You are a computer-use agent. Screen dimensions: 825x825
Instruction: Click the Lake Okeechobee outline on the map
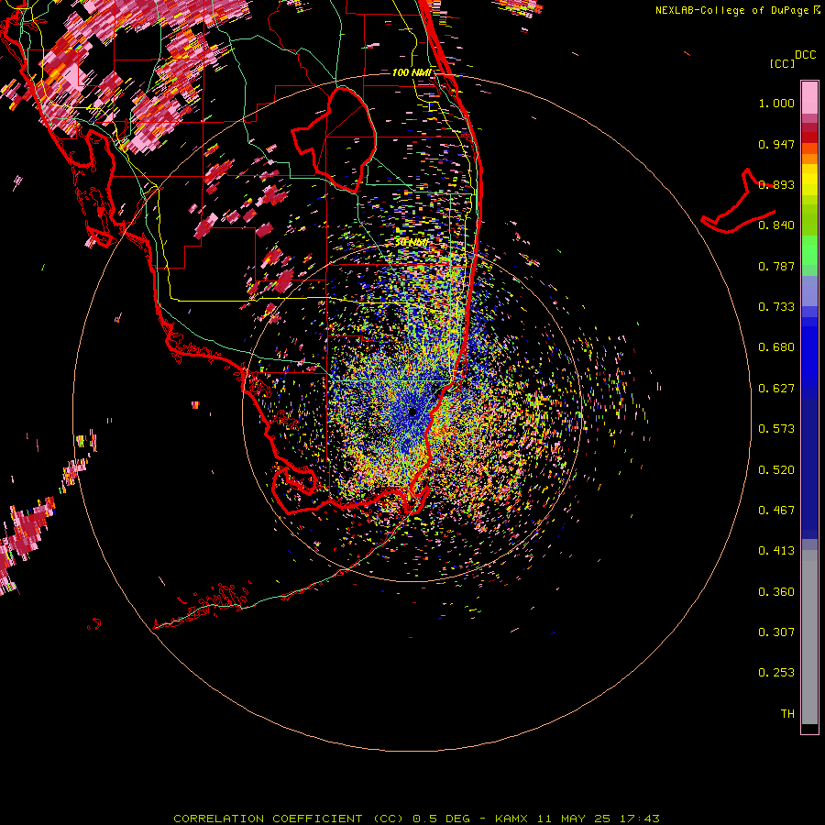click(334, 139)
